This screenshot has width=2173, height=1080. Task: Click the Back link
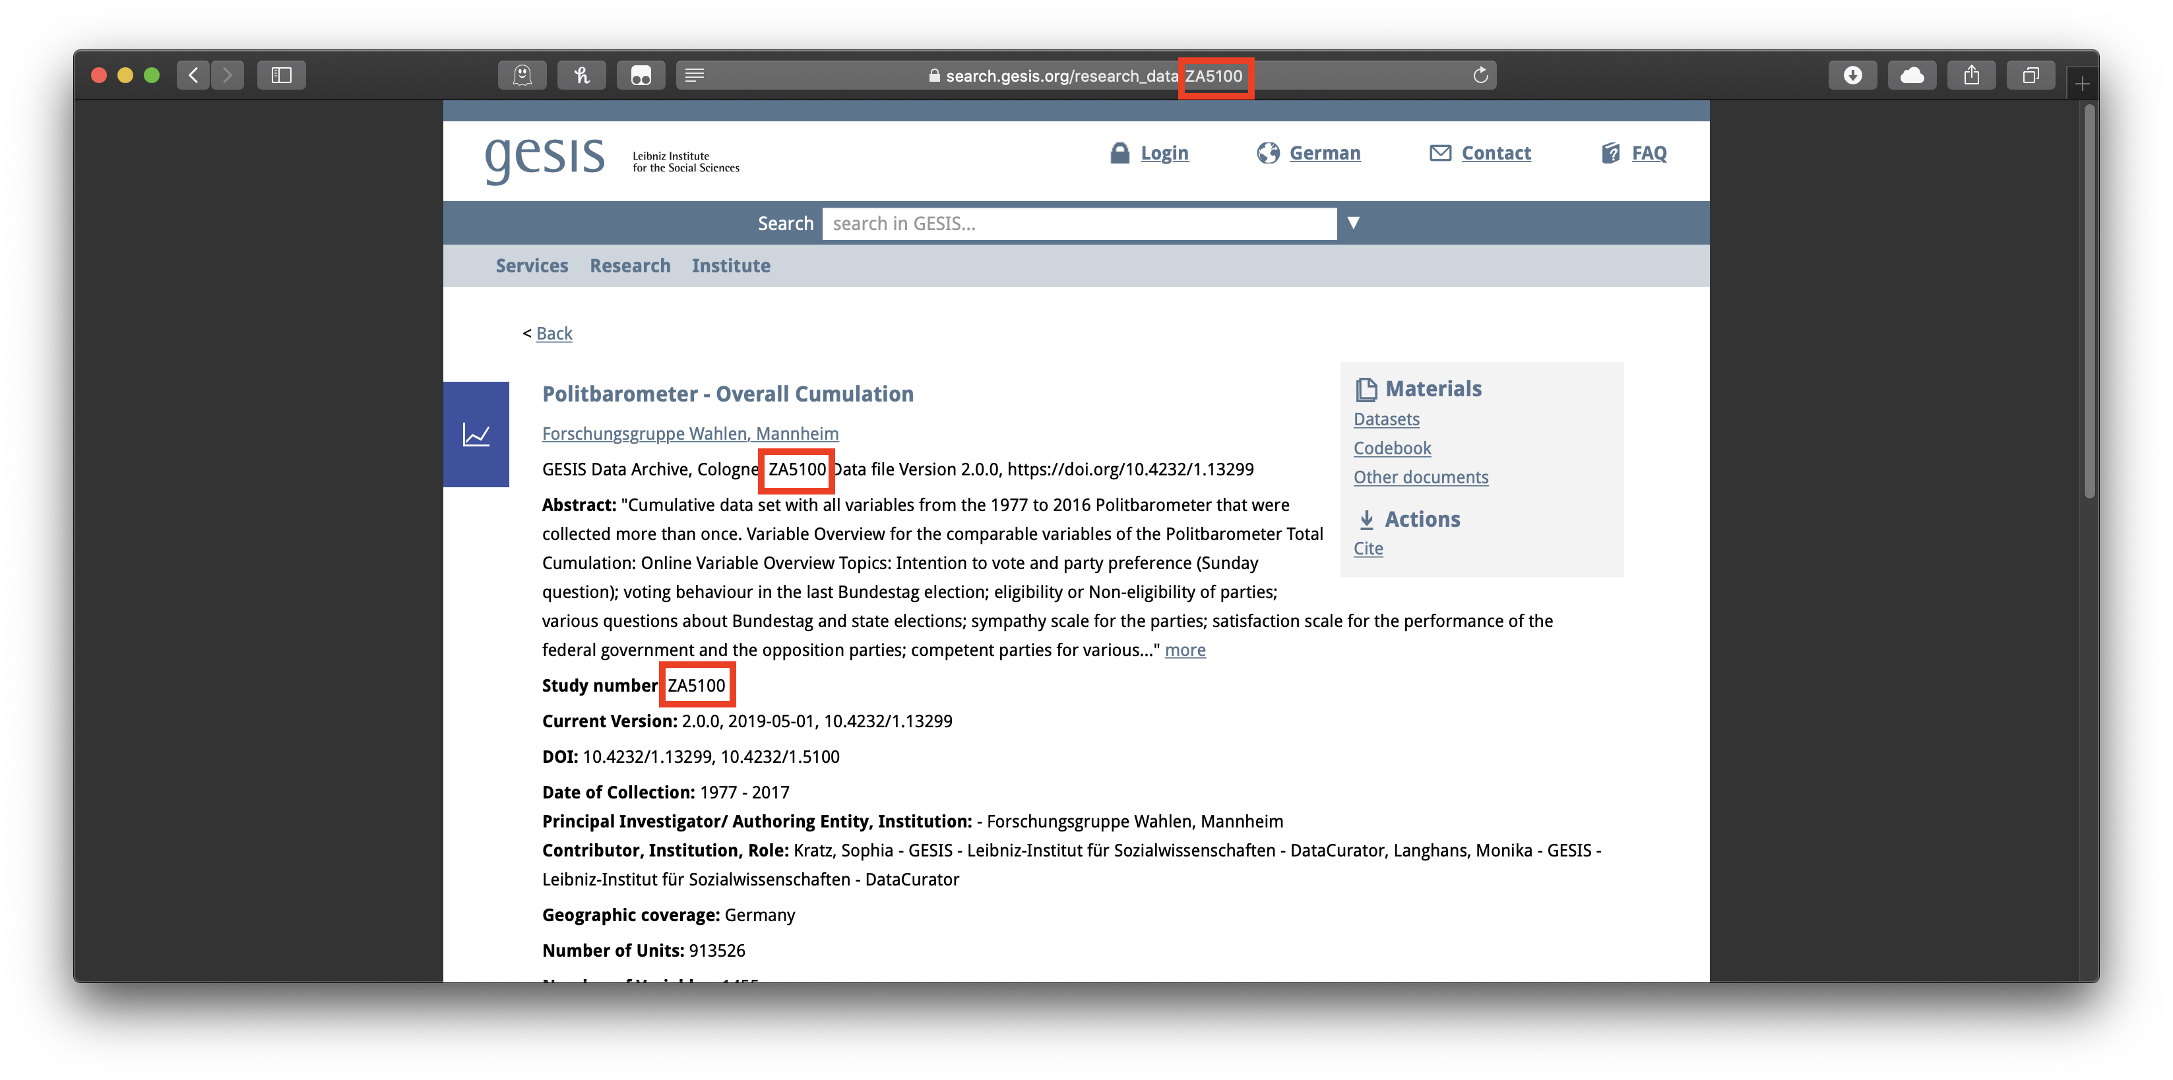(x=553, y=333)
